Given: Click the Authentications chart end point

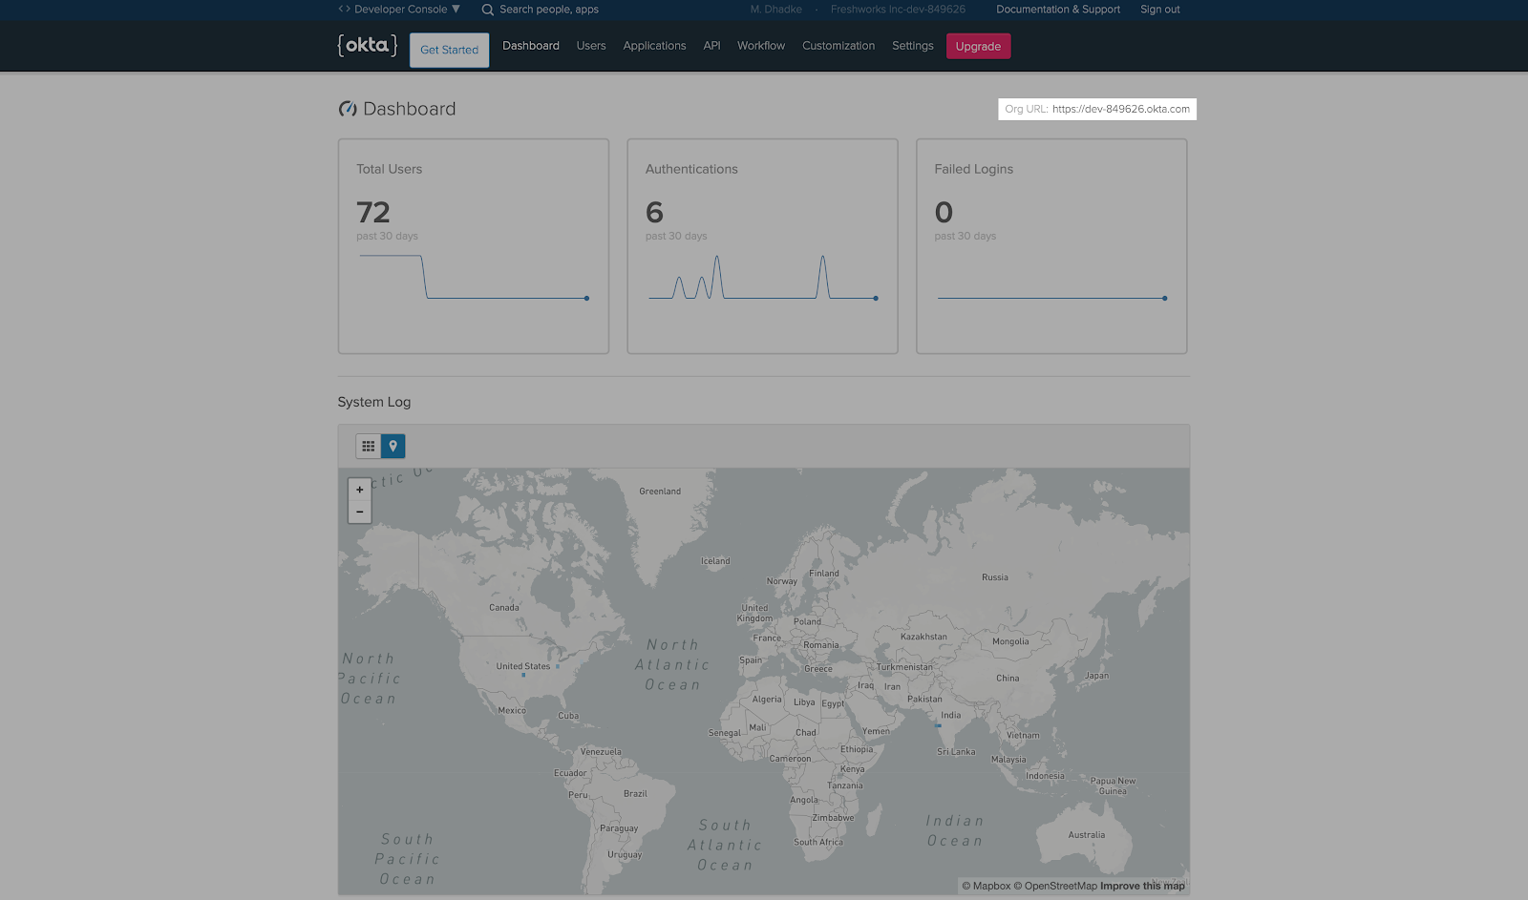Looking at the screenshot, I should [x=876, y=298].
